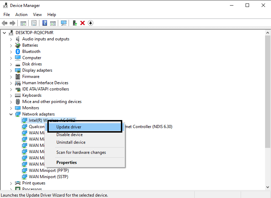
Task: Click Scan for hardware changes monitor icon
Action: click(64, 23)
